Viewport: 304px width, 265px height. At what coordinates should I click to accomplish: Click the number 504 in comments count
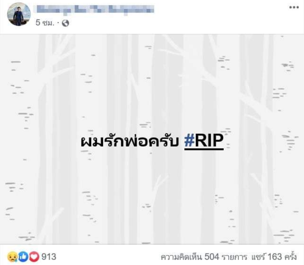pyautogui.click(x=212, y=257)
